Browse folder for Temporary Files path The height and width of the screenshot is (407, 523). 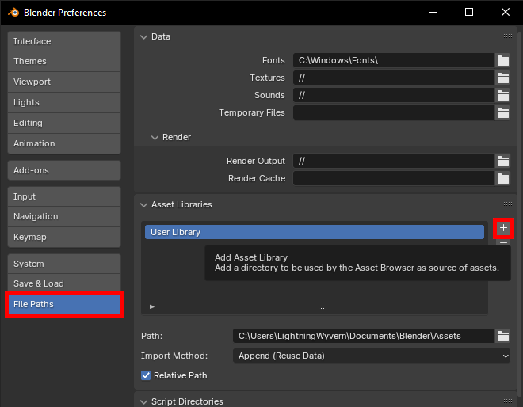click(502, 112)
